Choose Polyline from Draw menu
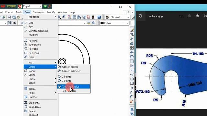207x116 pixels. 40,41
